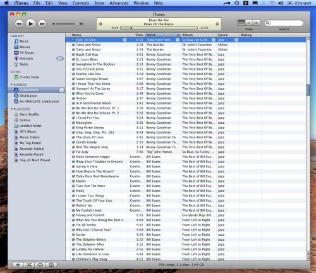Open the search field magnifier dropdown
The width and height of the screenshot is (316, 273).
(x=268, y=23)
